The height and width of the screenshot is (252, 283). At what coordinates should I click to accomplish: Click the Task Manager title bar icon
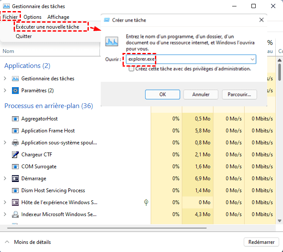[6, 6]
